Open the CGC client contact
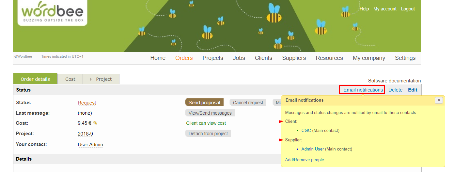The image size is (454, 172). [306, 130]
